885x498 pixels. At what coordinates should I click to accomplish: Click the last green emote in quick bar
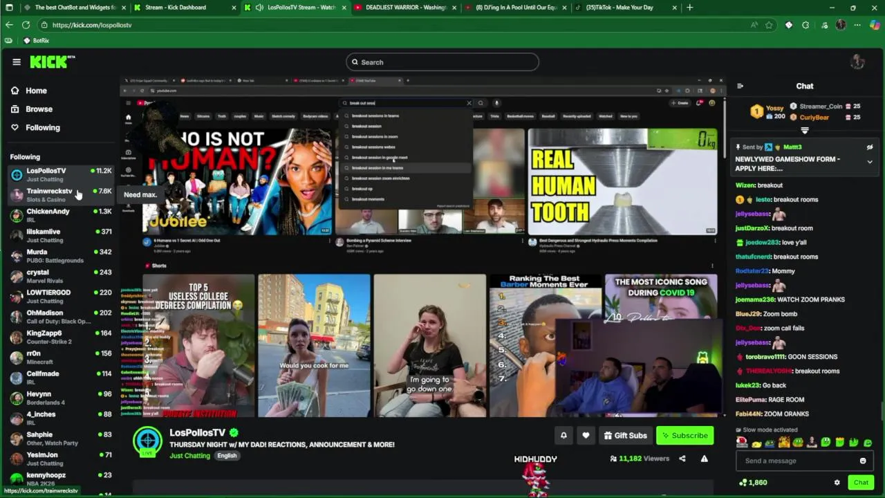[868, 443]
